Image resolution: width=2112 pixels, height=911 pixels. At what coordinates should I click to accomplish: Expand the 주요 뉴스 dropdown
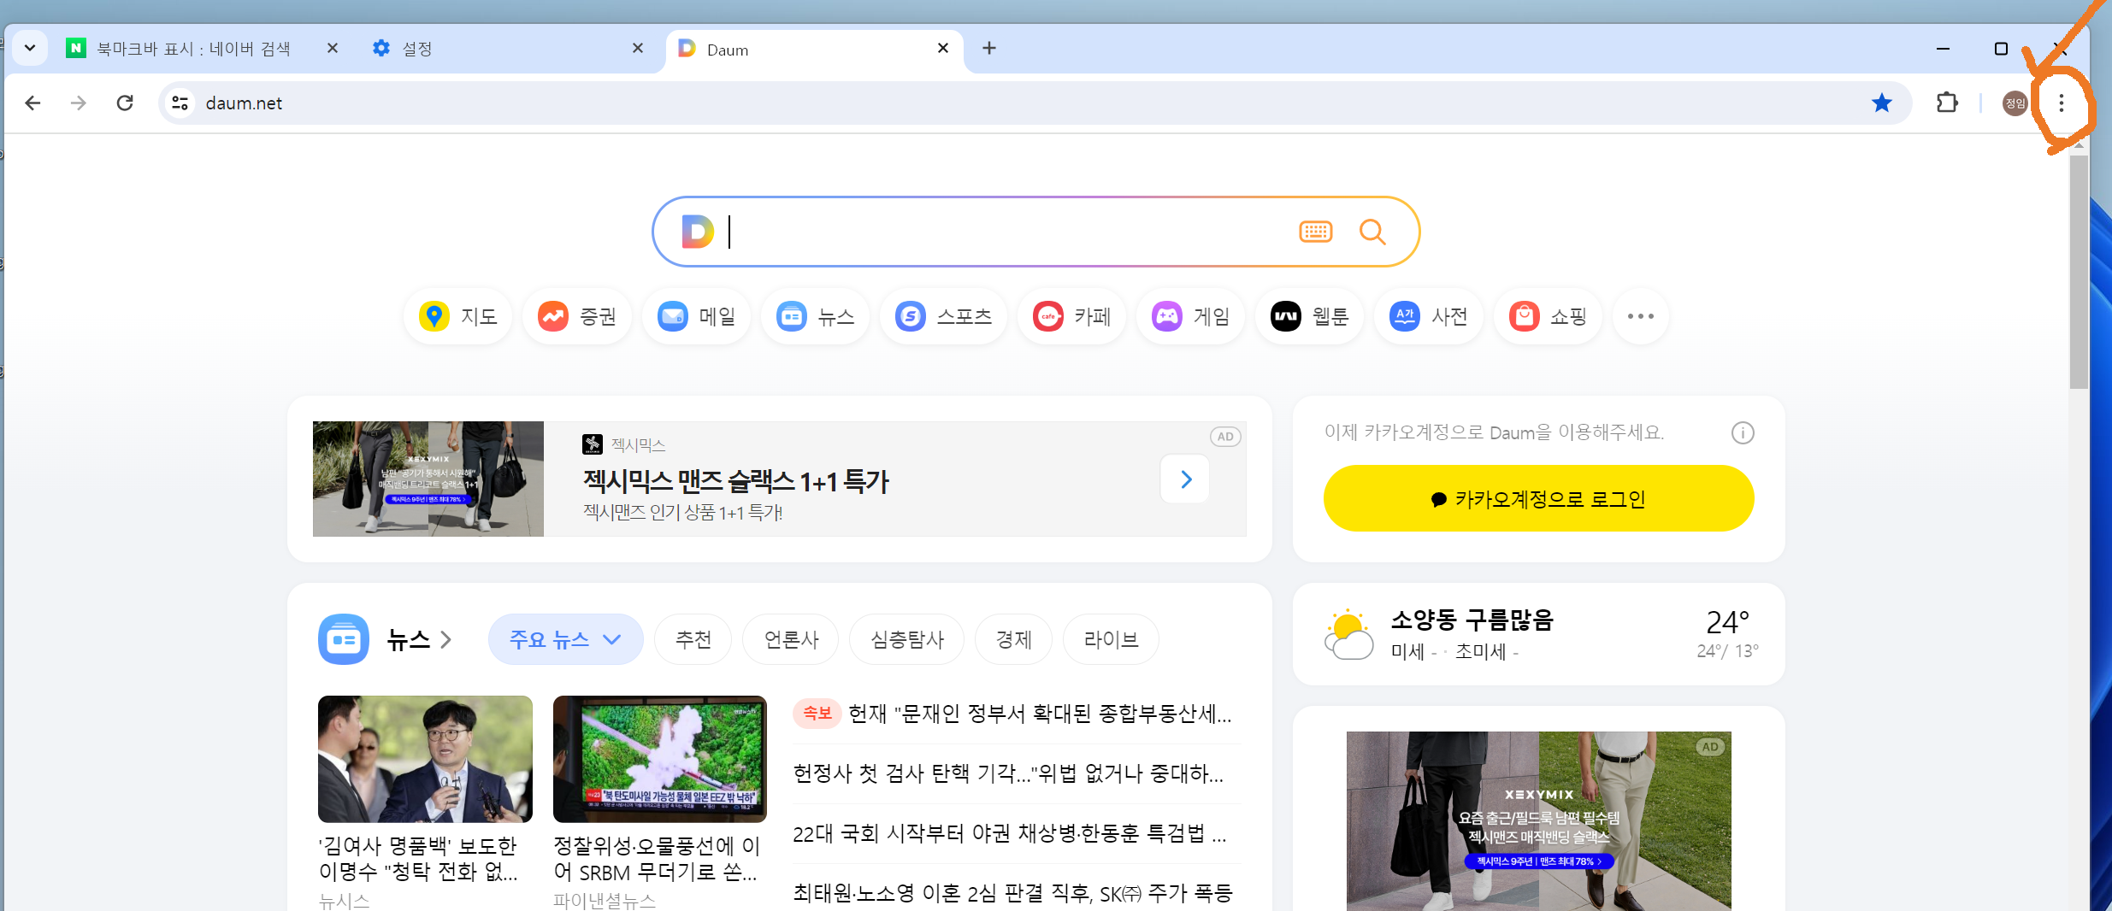click(x=565, y=639)
